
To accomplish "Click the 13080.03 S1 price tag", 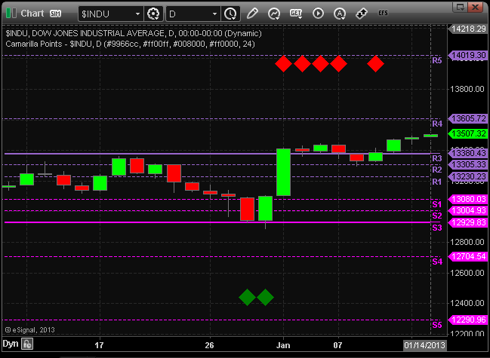I will [x=468, y=199].
